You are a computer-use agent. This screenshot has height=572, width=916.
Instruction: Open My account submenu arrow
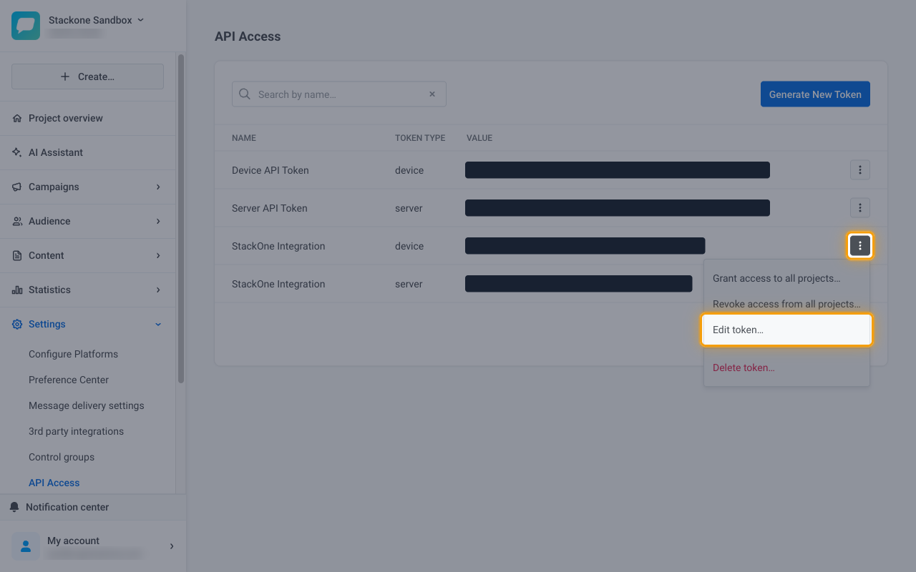point(172,546)
